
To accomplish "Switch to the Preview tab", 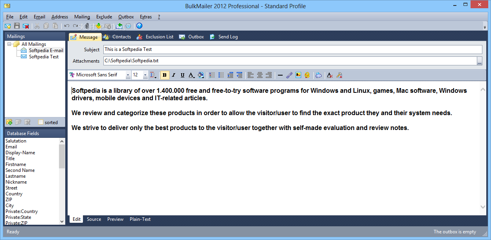I will click(116, 219).
